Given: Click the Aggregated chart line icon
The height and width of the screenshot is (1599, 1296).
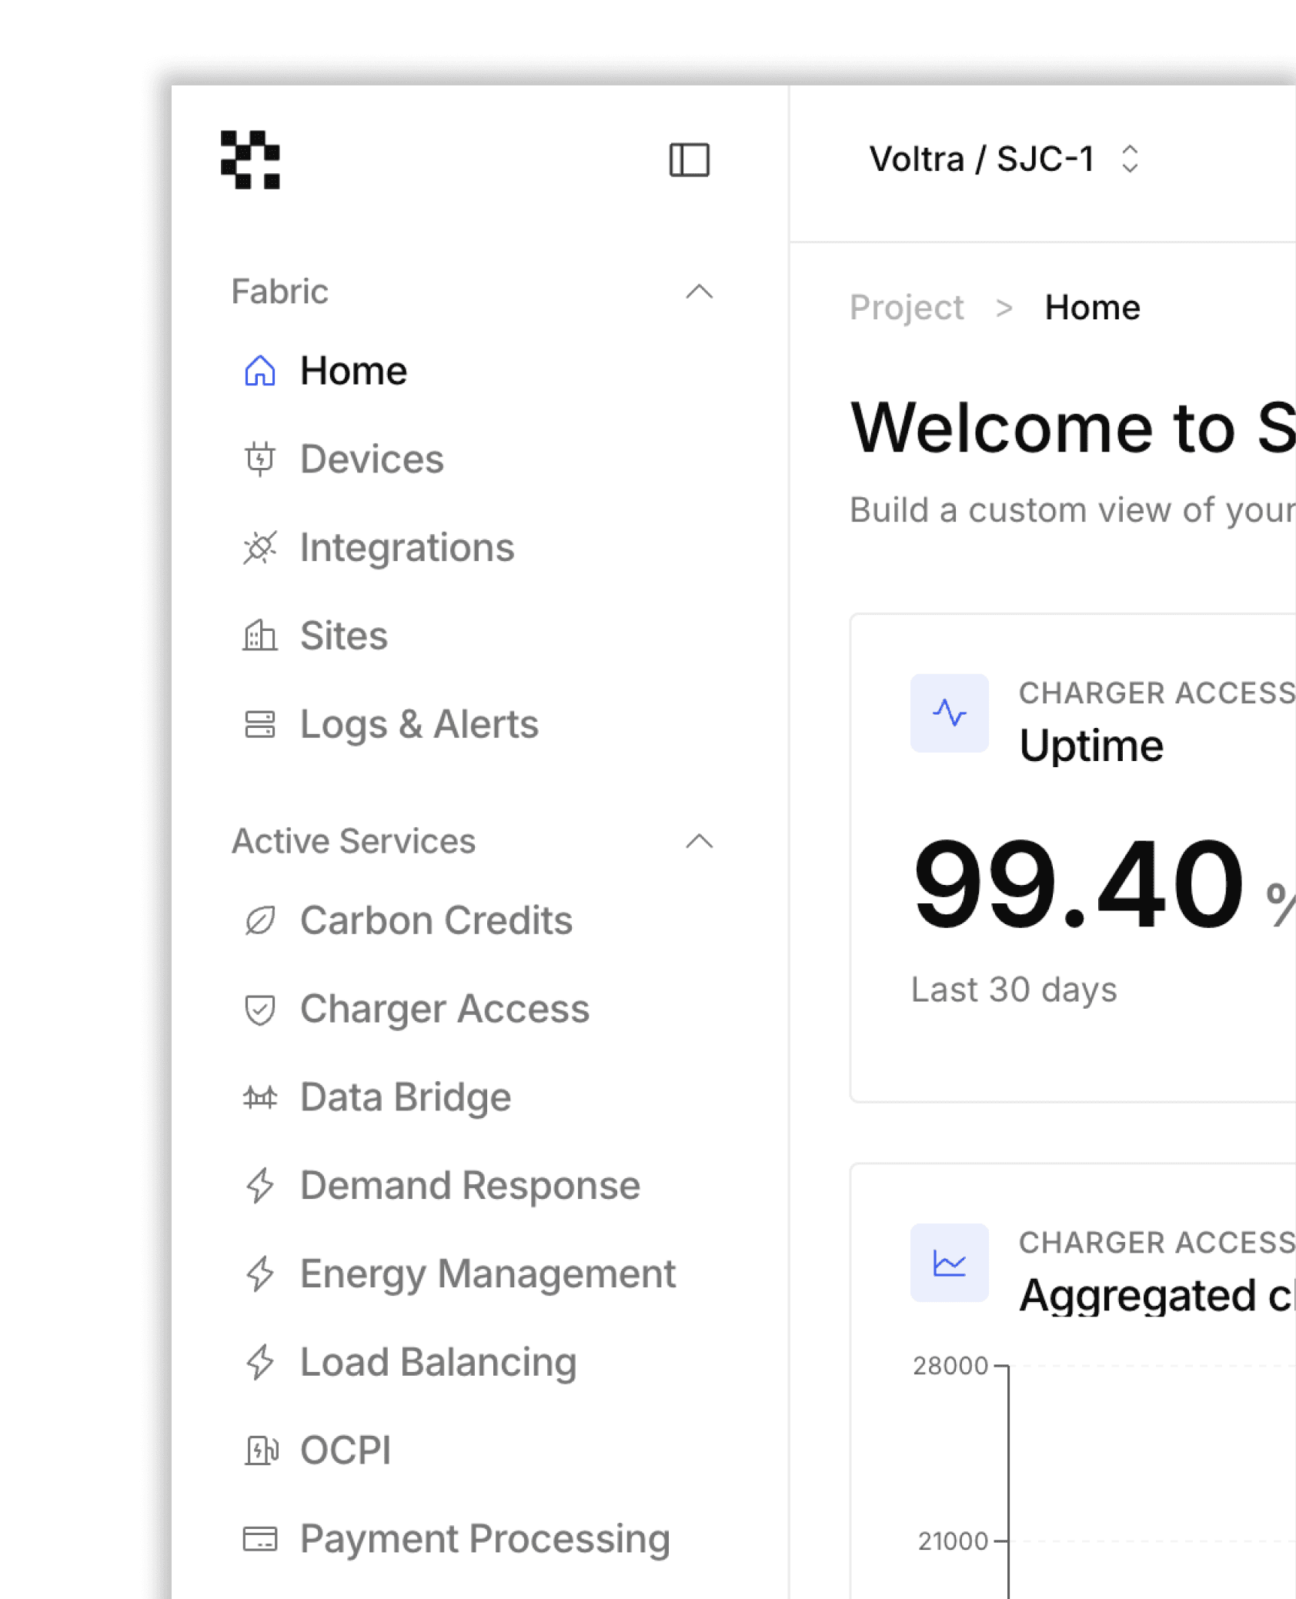Looking at the screenshot, I should coord(950,1263).
